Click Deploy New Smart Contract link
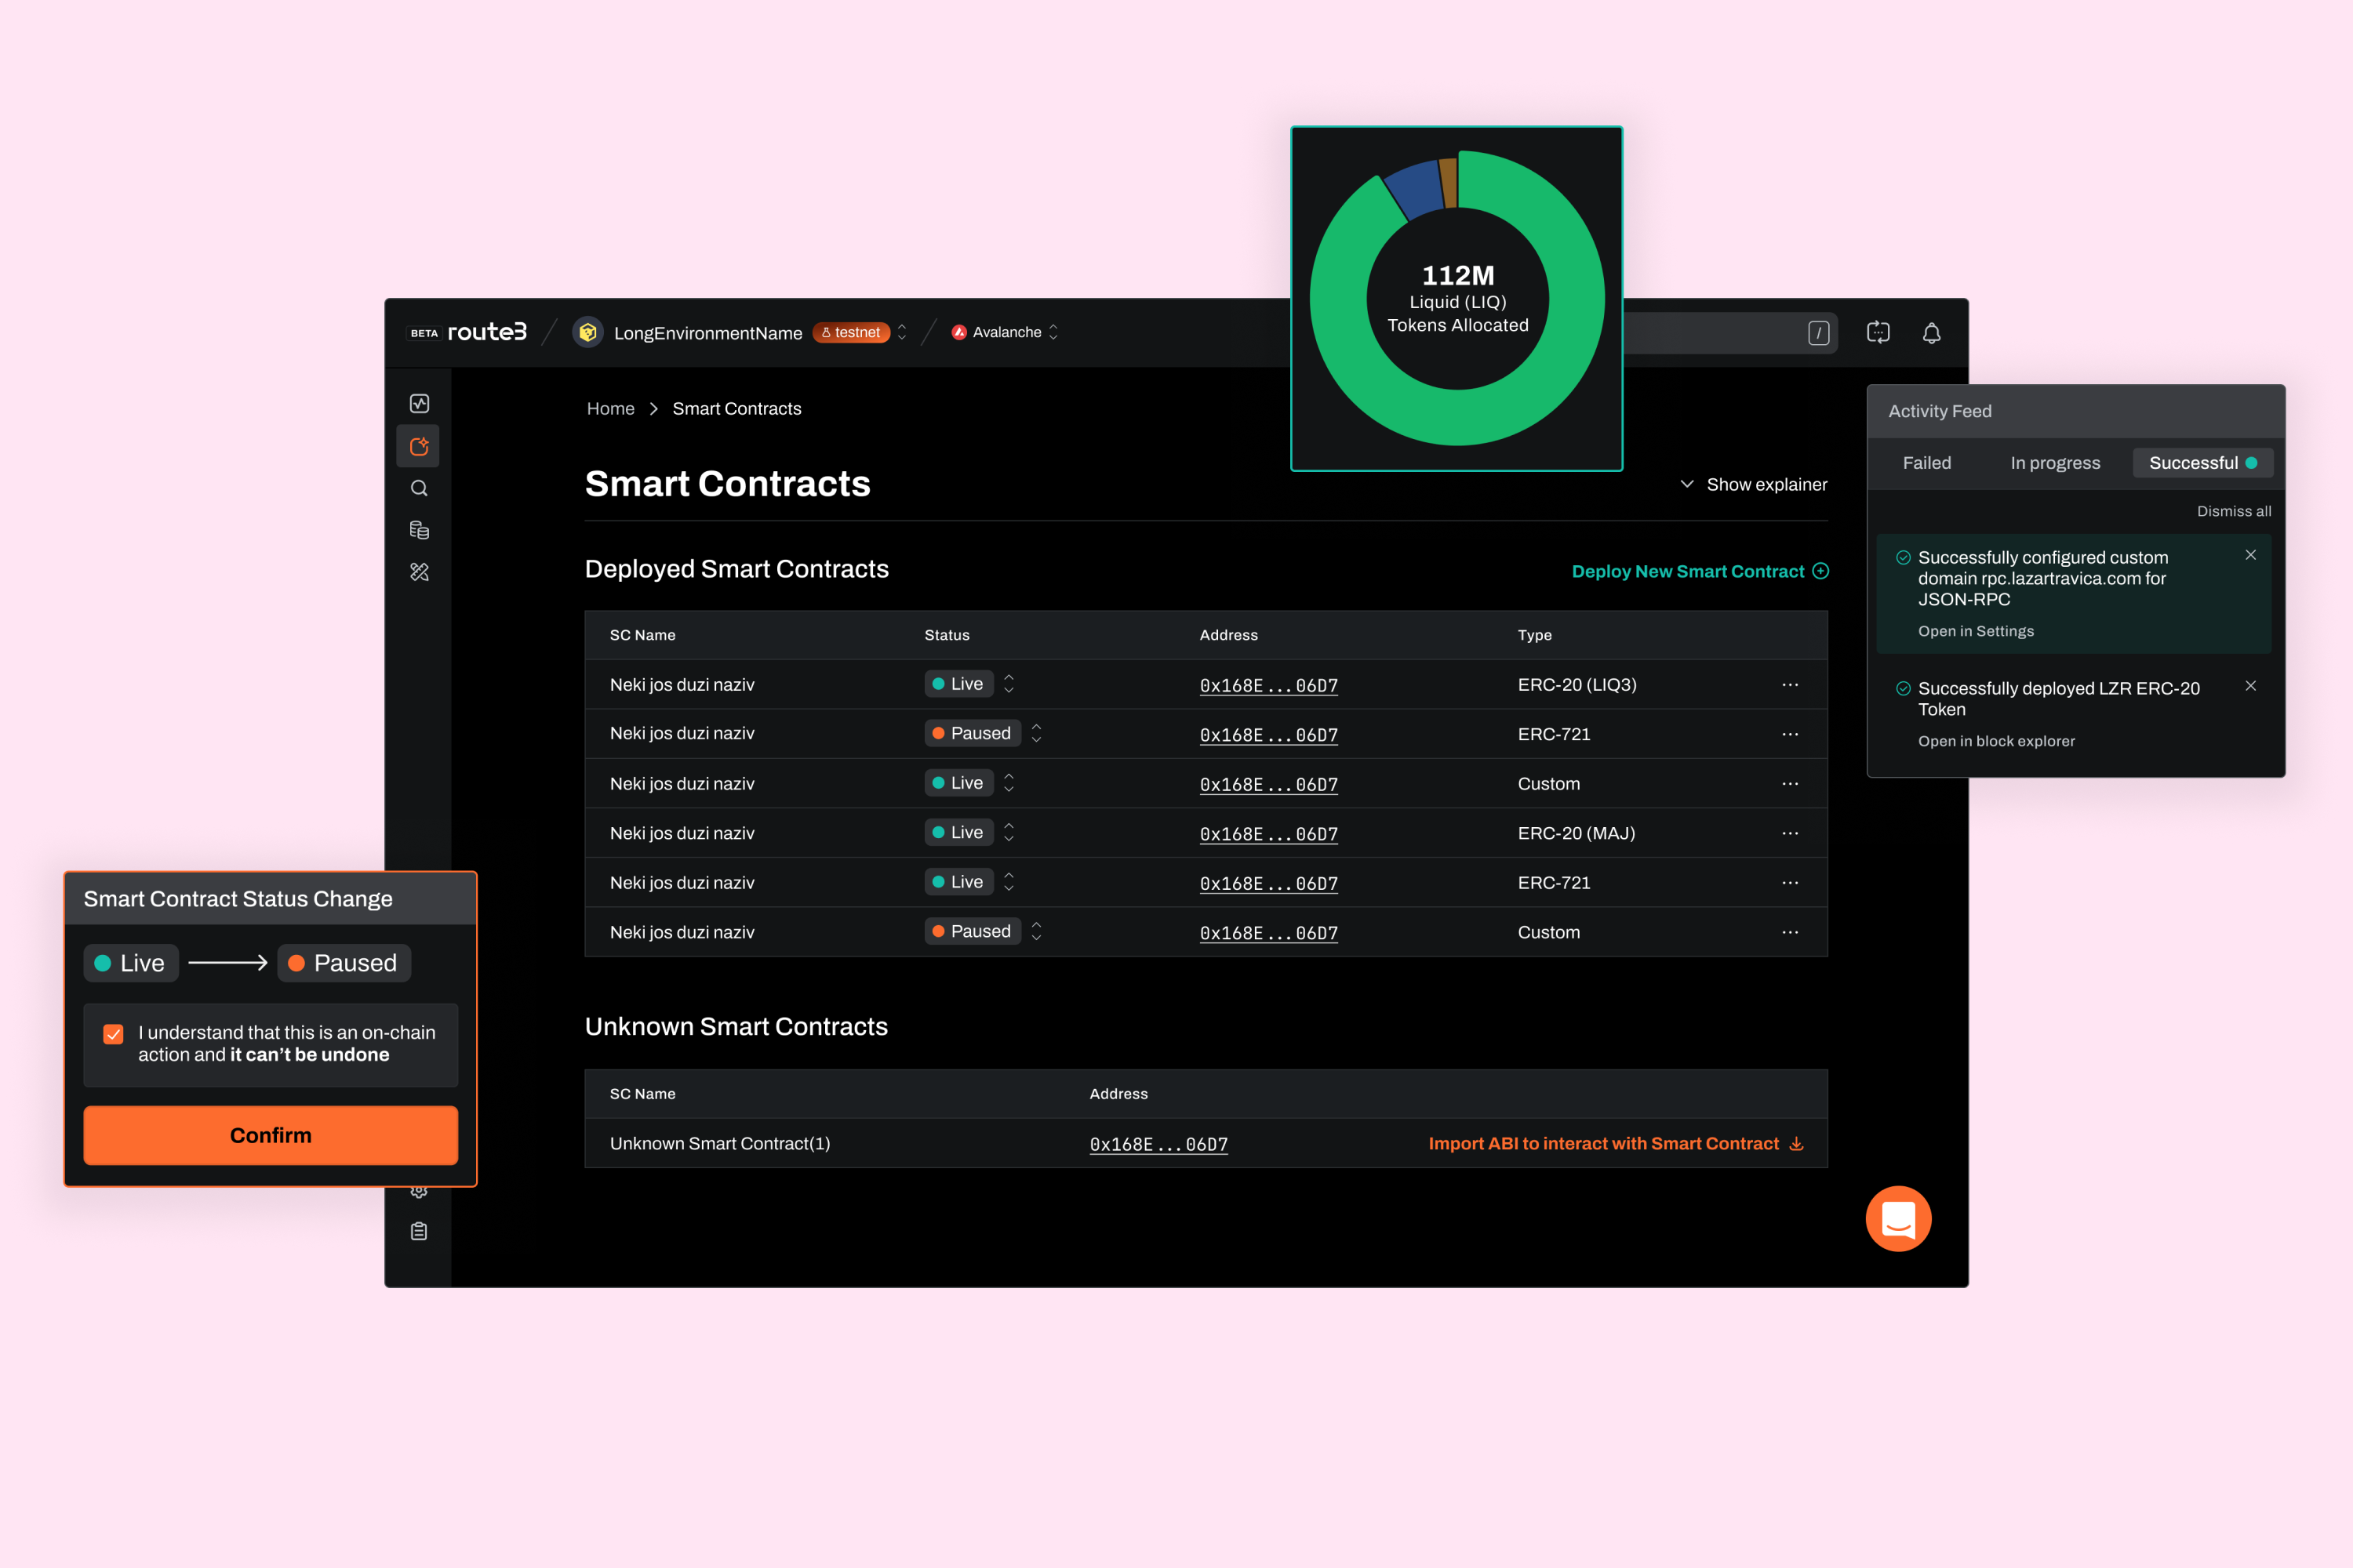2353x1568 pixels. 1699,571
